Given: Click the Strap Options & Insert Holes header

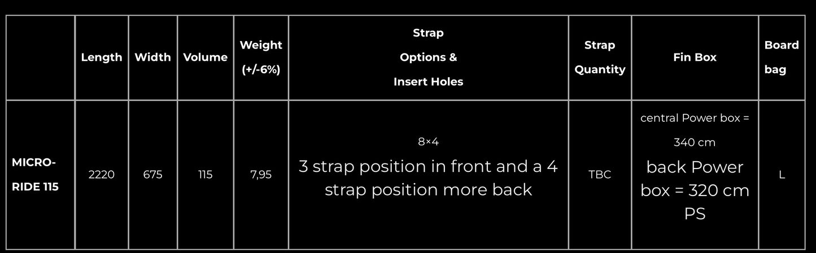Looking at the screenshot, I should coord(428,57).
